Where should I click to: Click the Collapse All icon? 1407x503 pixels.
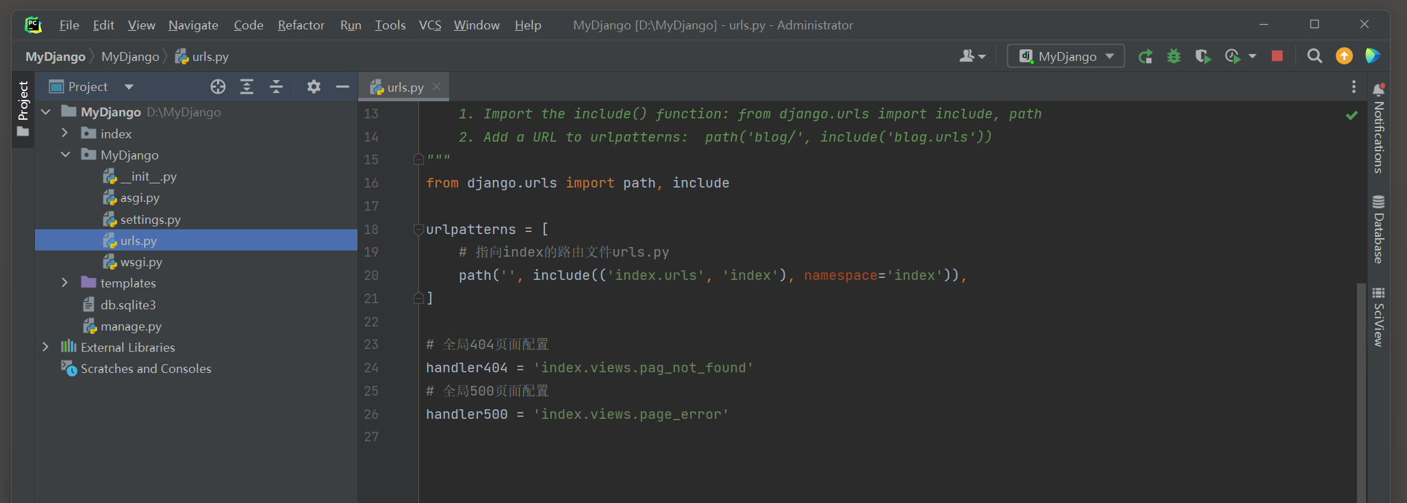point(276,87)
